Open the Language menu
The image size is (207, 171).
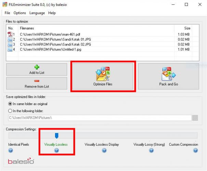pyautogui.click(x=37, y=13)
